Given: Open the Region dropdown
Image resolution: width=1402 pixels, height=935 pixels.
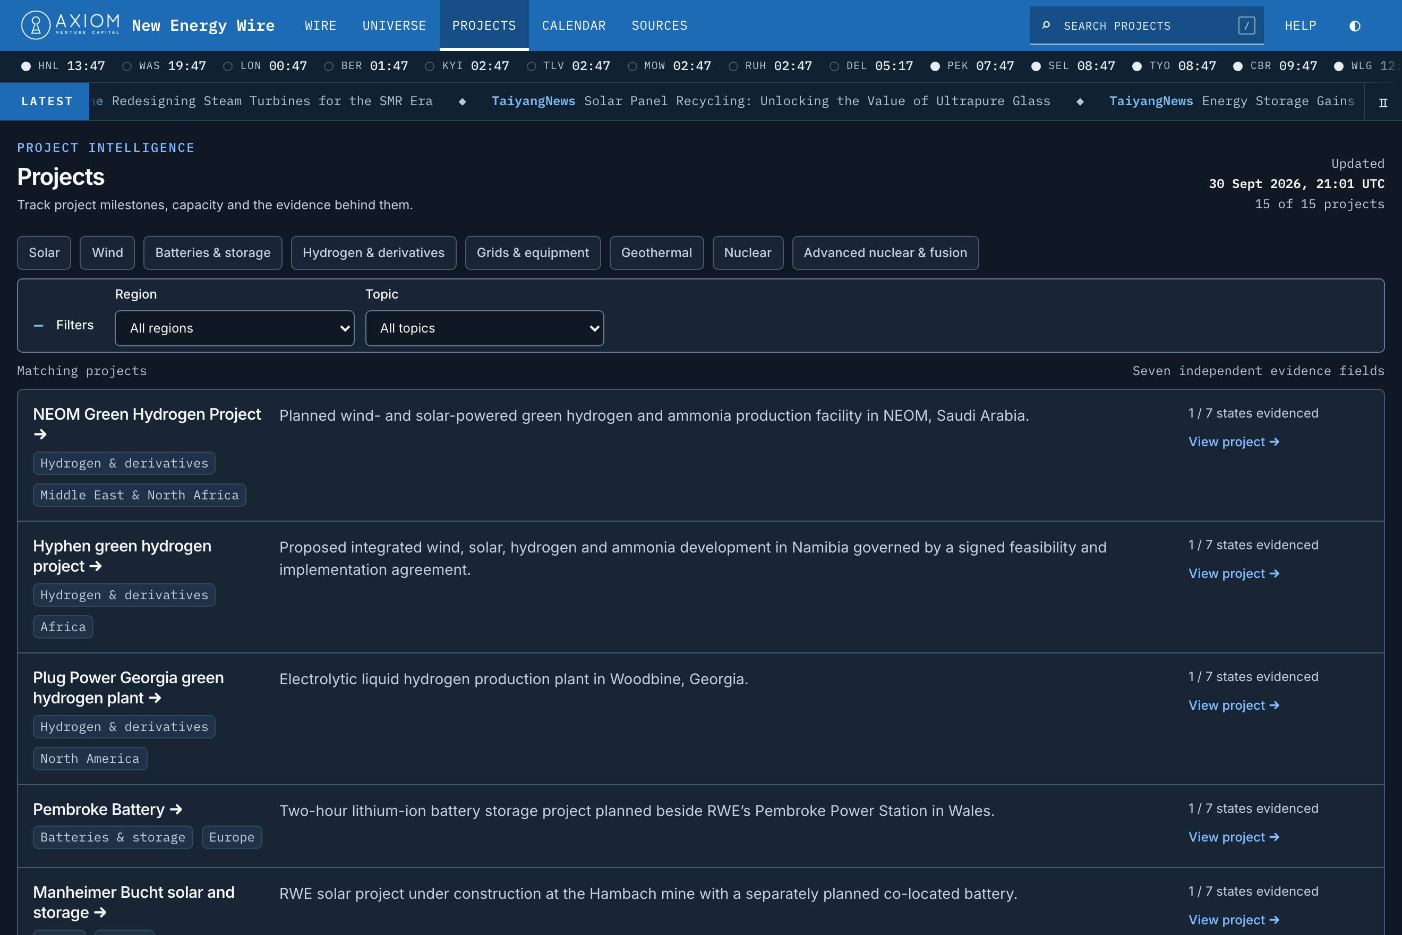Looking at the screenshot, I should [x=234, y=328].
